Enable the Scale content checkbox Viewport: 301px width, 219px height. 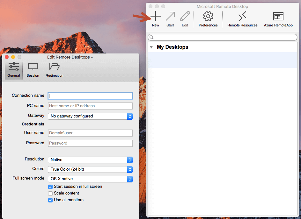[x=50, y=193]
